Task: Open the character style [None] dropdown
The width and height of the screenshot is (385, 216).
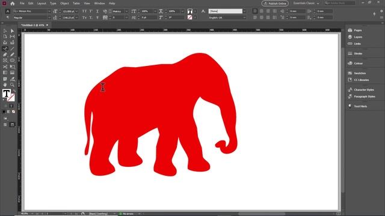Action: tap(245, 11)
